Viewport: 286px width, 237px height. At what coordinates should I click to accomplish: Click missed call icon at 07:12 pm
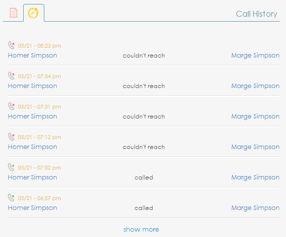[11, 137]
